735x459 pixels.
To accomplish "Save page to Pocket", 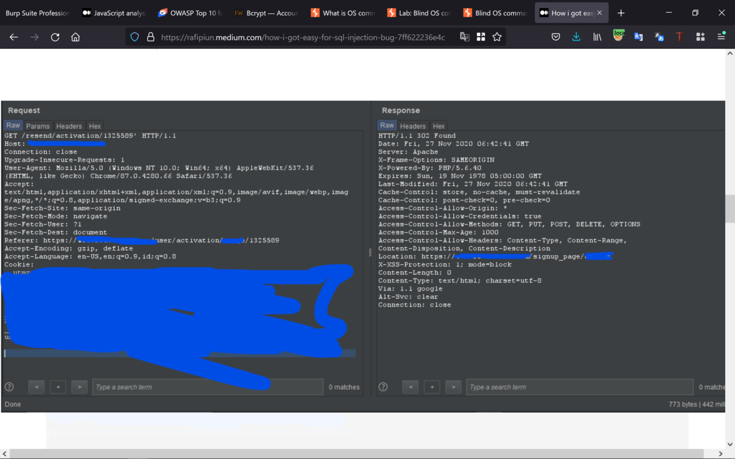I will [x=556, y=37].
